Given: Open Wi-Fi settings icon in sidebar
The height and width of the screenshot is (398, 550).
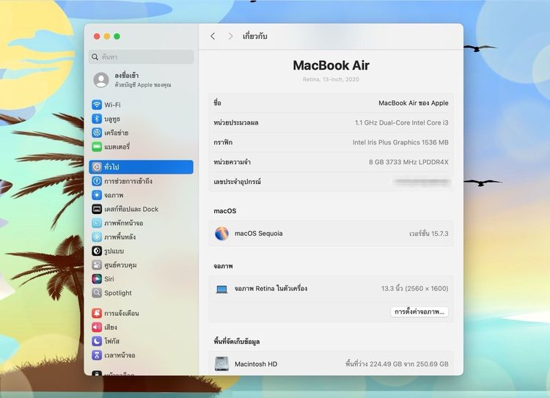Looking at the screenshot, I should [97, 105].
